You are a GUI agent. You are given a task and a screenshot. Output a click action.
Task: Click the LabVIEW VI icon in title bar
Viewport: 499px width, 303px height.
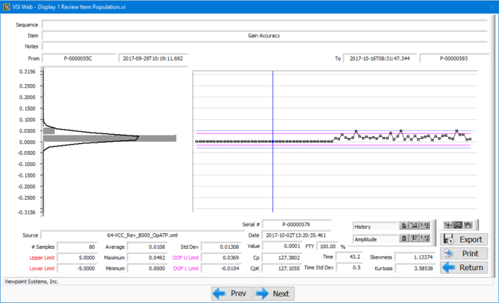point(6,6)
